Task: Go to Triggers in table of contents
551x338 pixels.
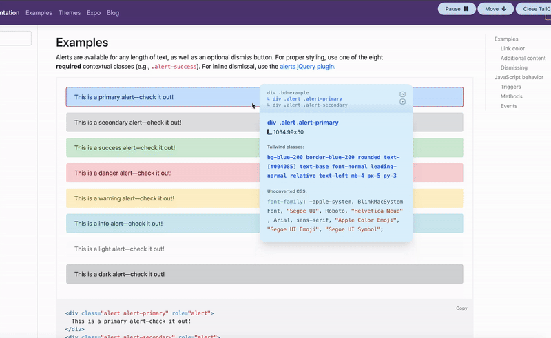Action: [510, 87]
